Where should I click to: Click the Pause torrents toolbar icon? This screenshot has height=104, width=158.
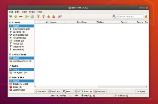pos(32,16)
